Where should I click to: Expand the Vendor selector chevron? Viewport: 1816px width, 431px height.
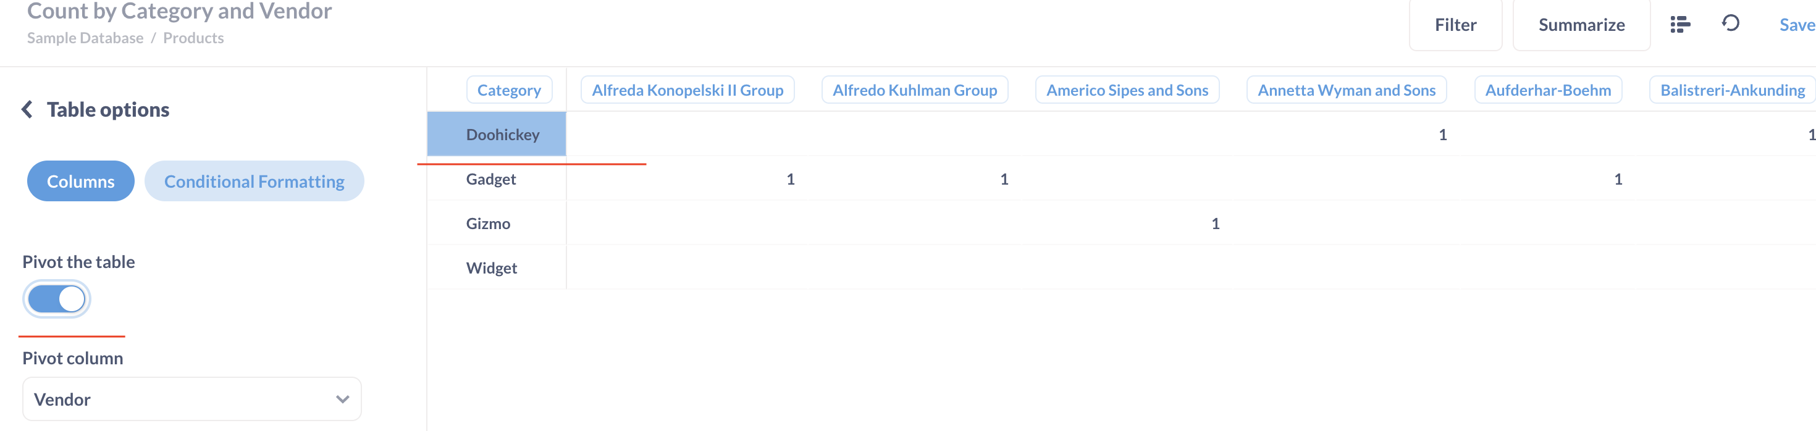343,399
